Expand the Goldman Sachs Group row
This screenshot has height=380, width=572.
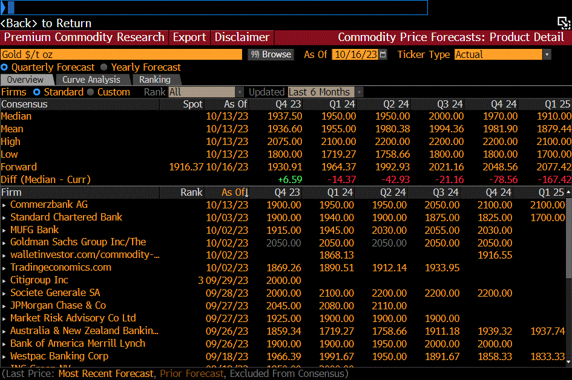4,243
